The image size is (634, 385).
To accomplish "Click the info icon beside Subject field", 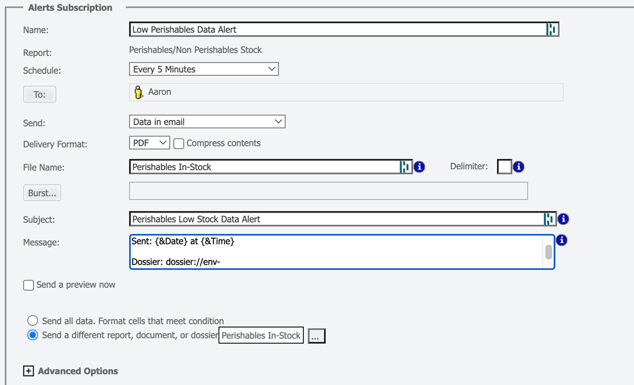I will 563,219.
